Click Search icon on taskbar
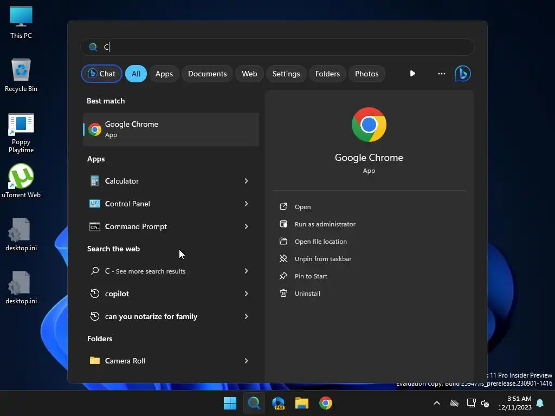Image resolution: width=555 pixels, height=416 pixels. [x=254, y=403]
